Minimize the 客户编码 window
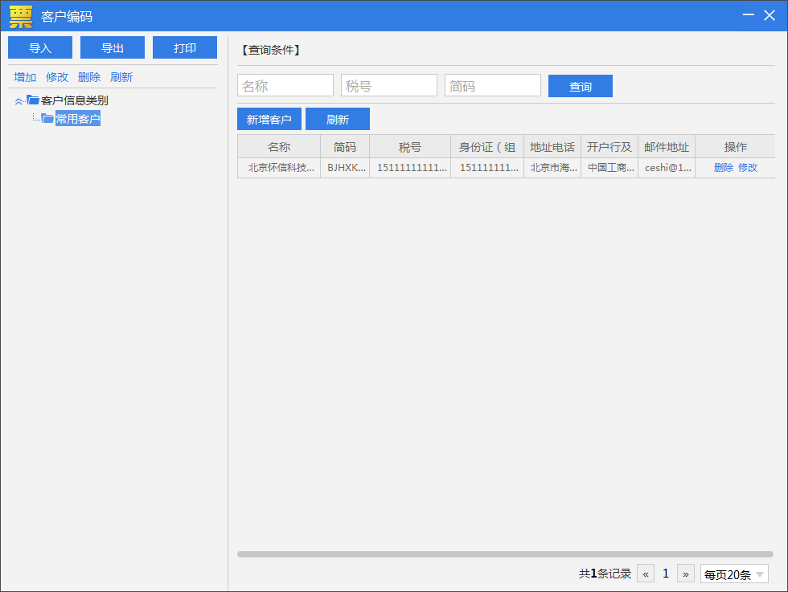The image size is (788, 592). [x=749, y=15]
